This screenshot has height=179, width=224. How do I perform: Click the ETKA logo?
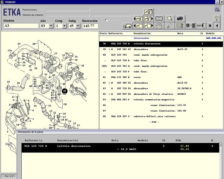[x=12, y=12]
